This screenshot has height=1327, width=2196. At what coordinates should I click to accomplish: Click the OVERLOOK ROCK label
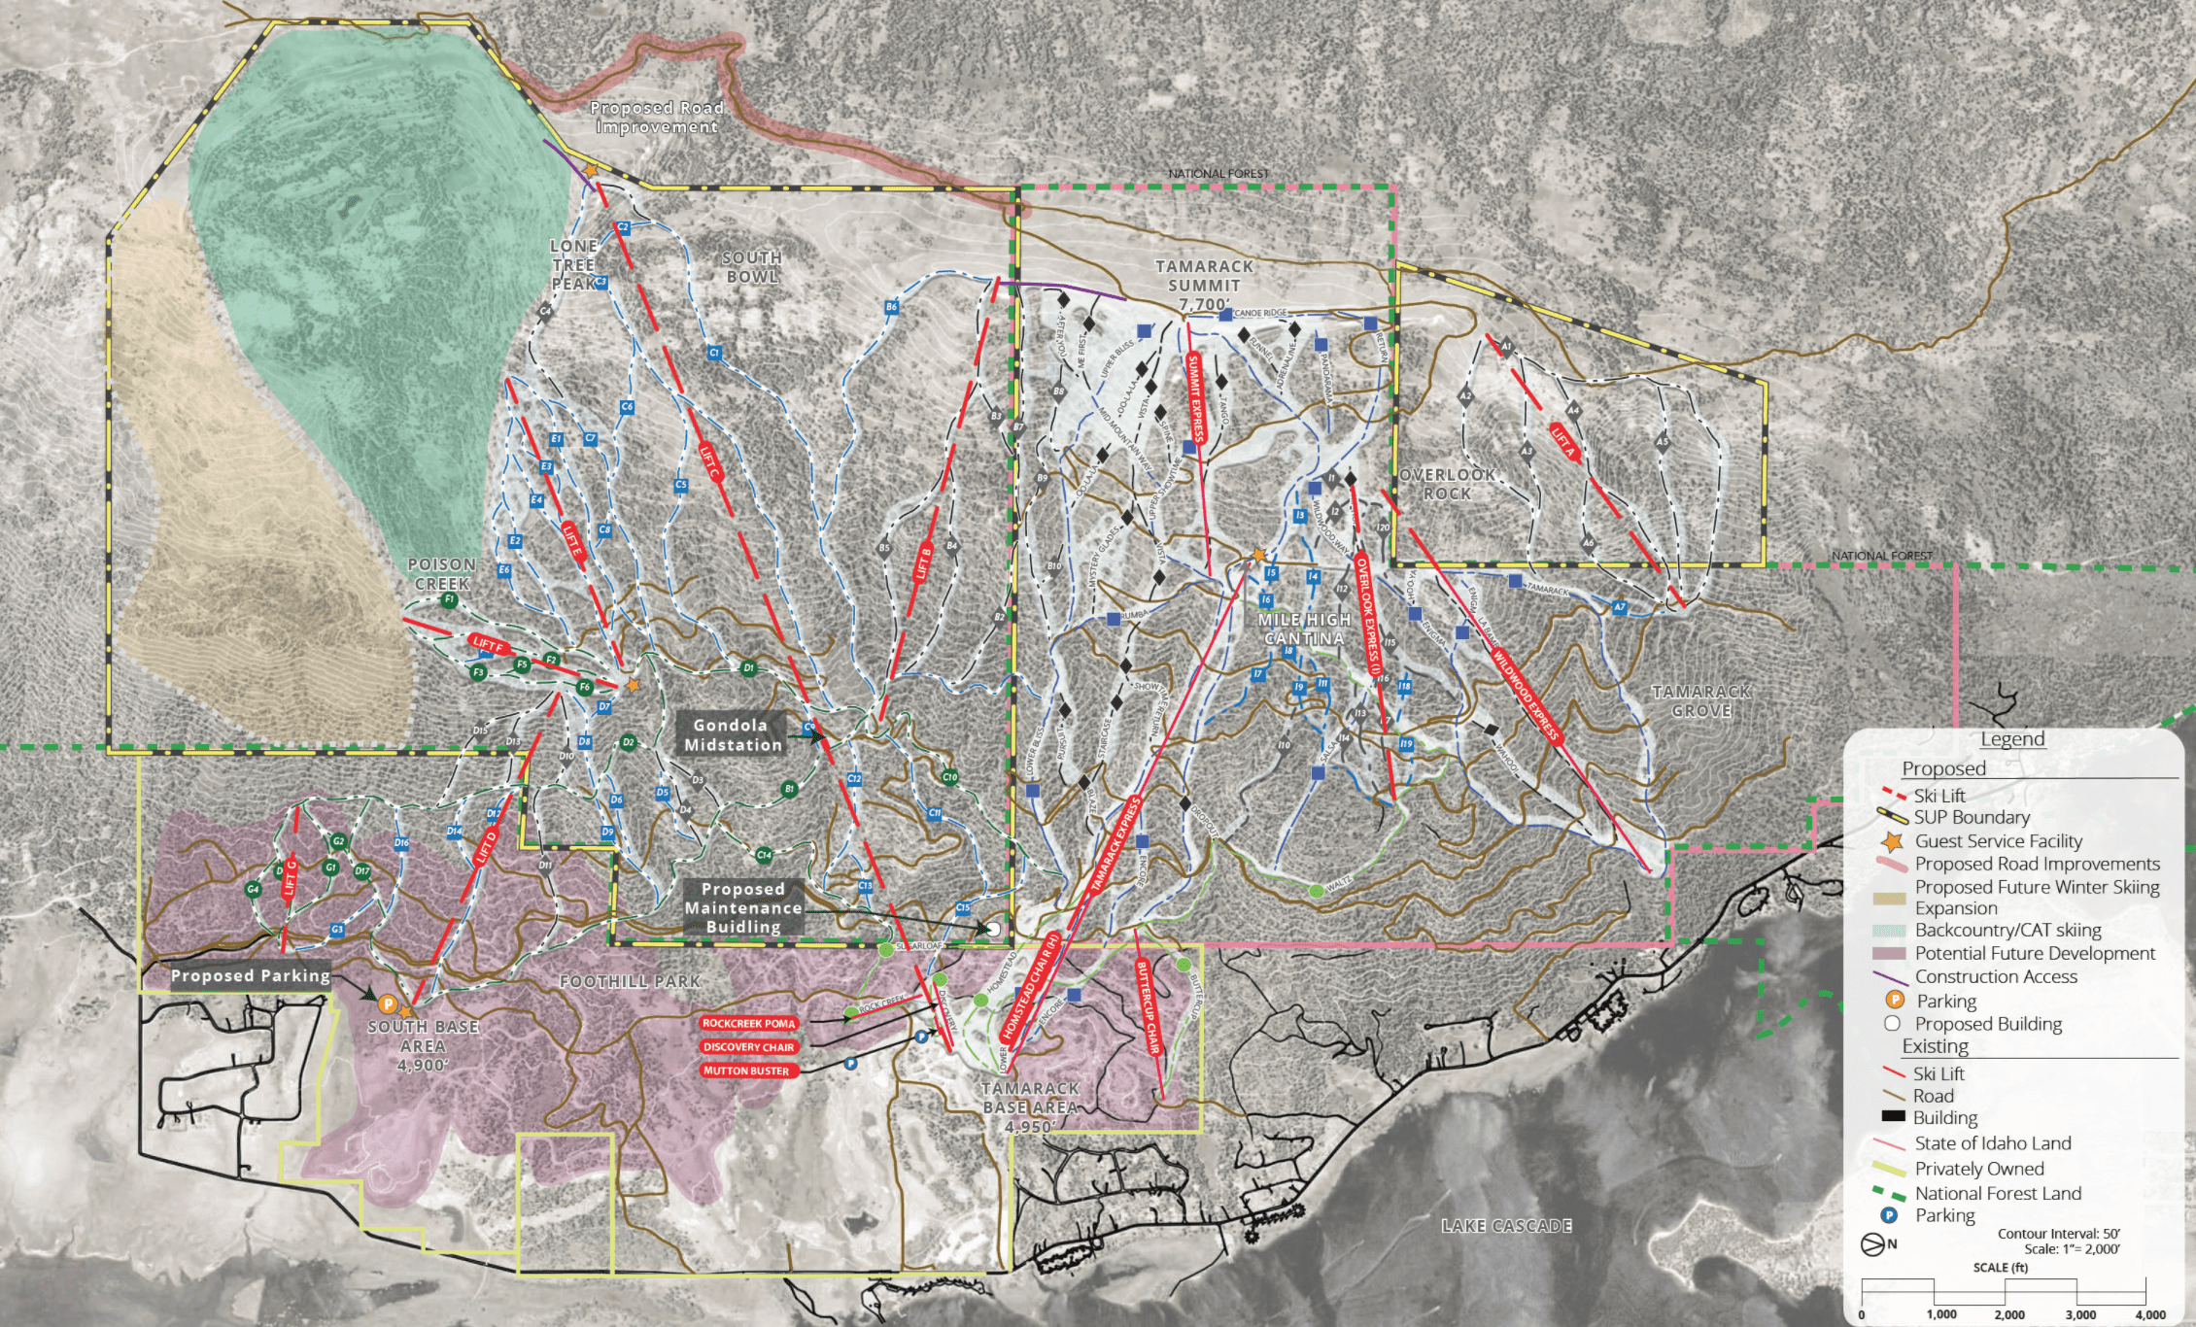pyautogui.click(x=1448, y=484)
